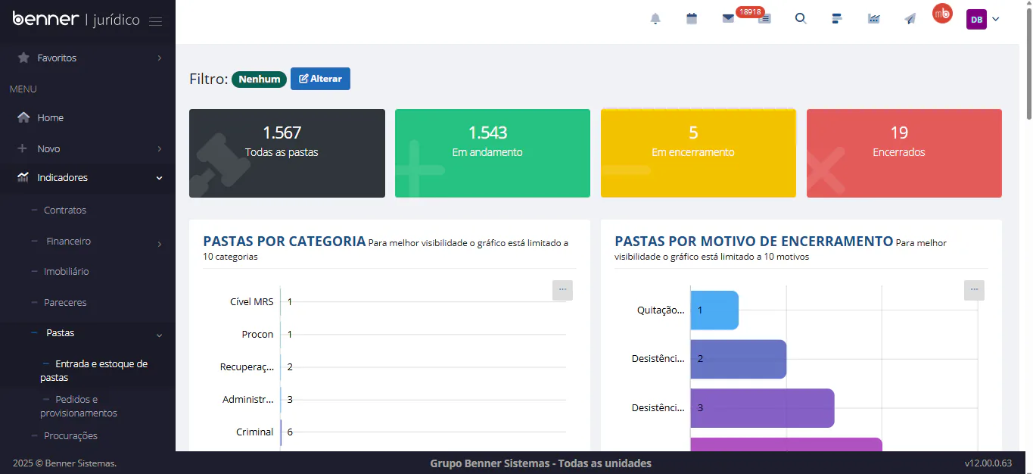Open the factory chart icon in header

874,19
